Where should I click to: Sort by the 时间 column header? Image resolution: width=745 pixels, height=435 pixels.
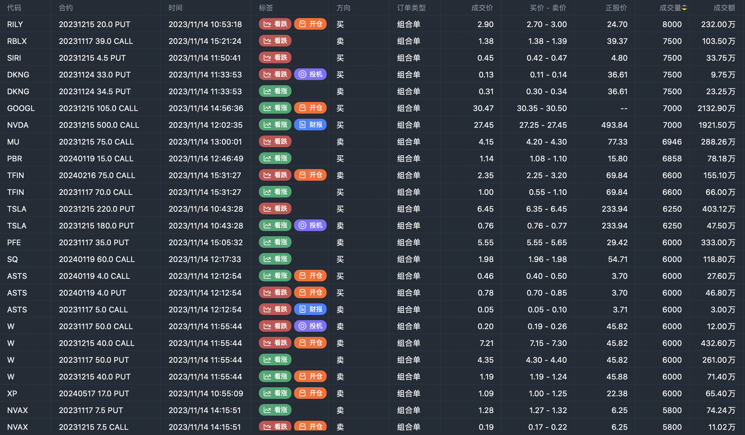click(176, 8)
